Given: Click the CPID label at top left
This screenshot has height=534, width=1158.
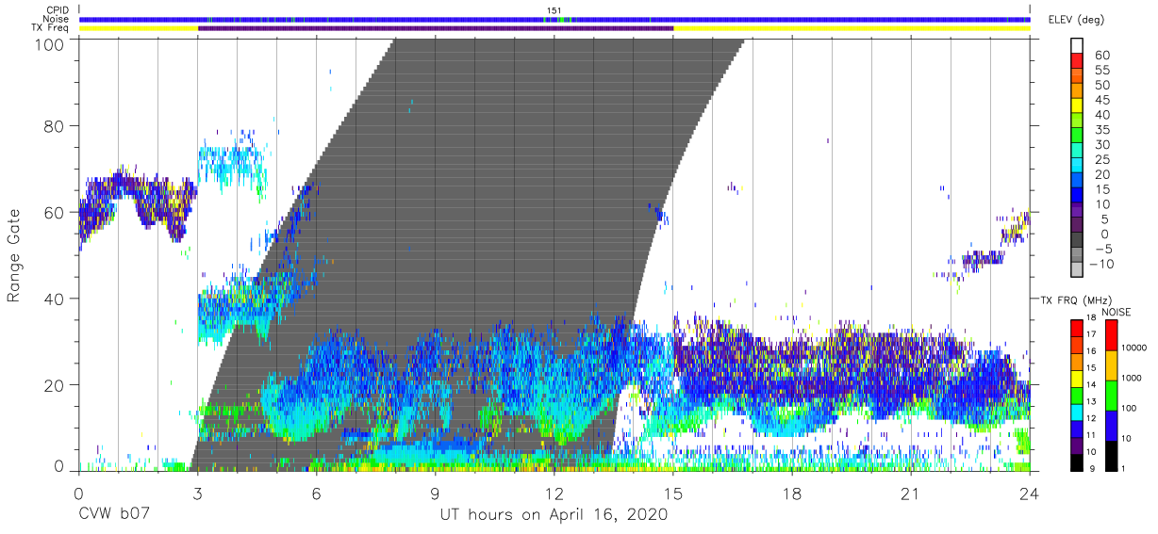Looking at the screenshot, I should 56,10.
